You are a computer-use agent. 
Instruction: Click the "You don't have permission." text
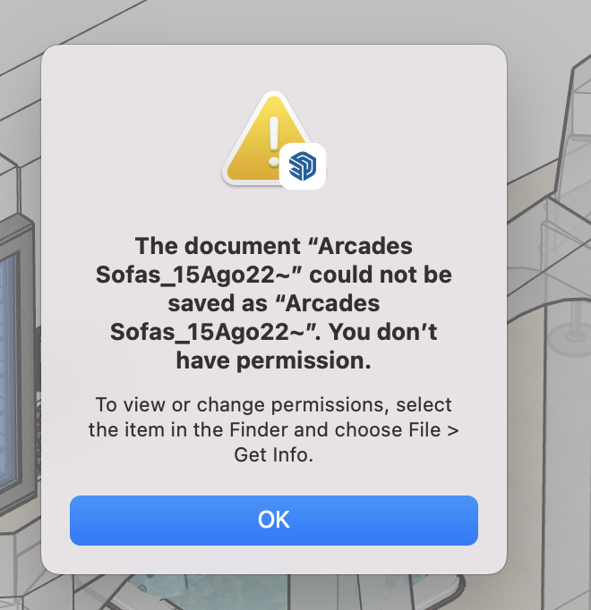coord(274,346)
